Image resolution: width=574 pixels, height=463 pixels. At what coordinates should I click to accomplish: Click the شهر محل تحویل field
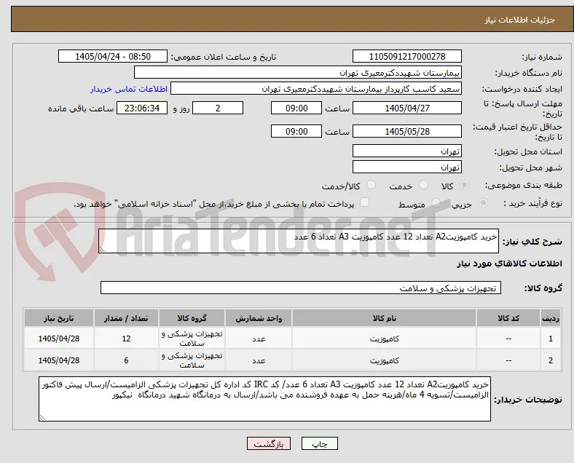407,167
